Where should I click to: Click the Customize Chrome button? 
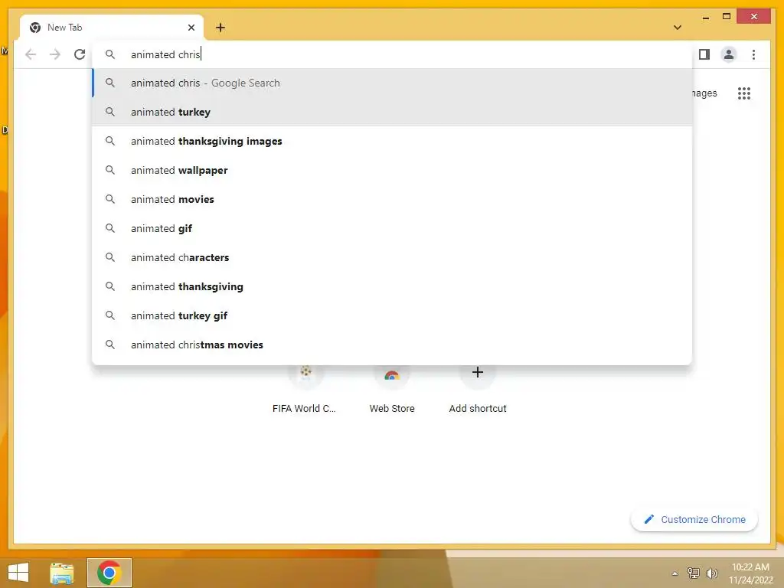click(x=694, y=520)
